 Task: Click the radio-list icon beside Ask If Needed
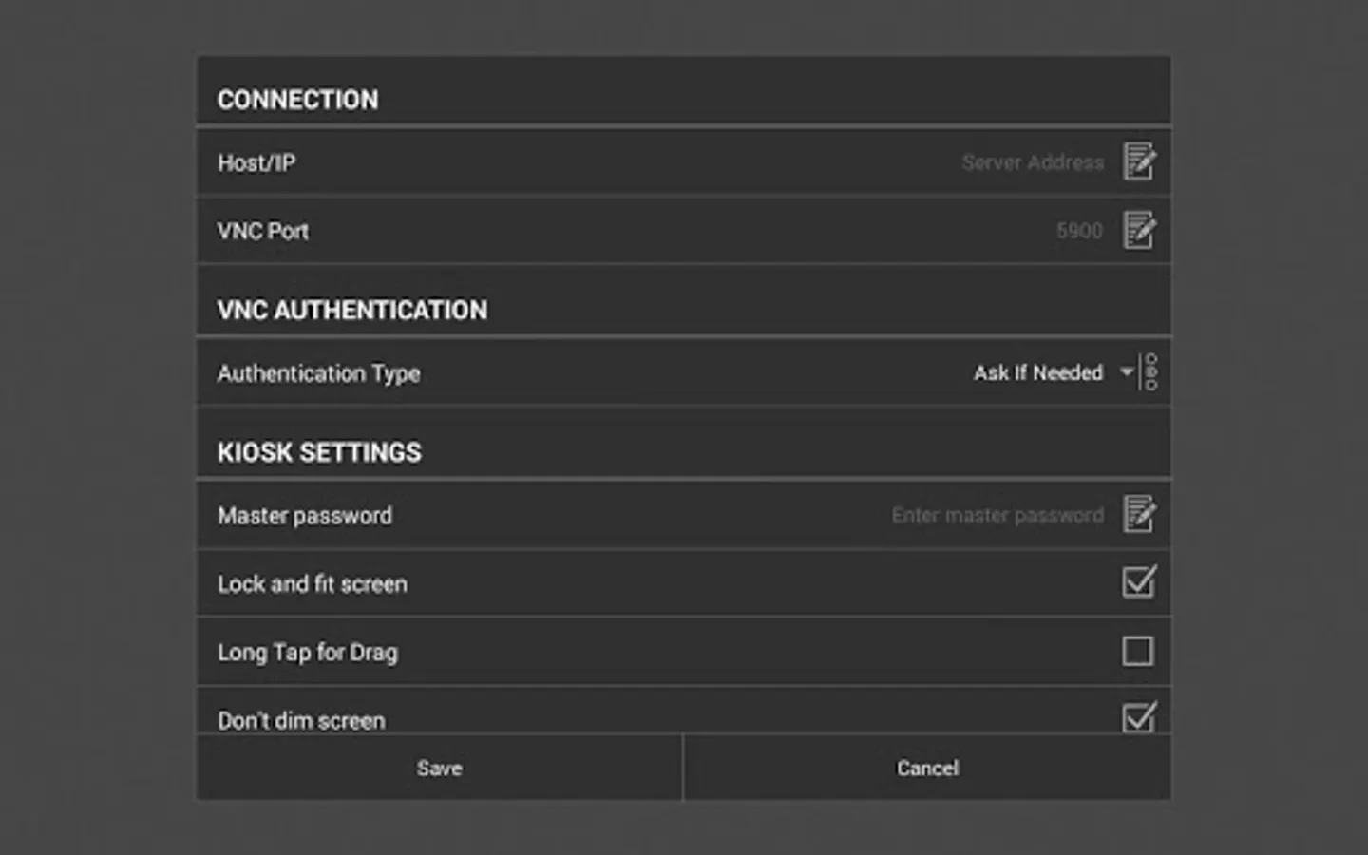1151,371
